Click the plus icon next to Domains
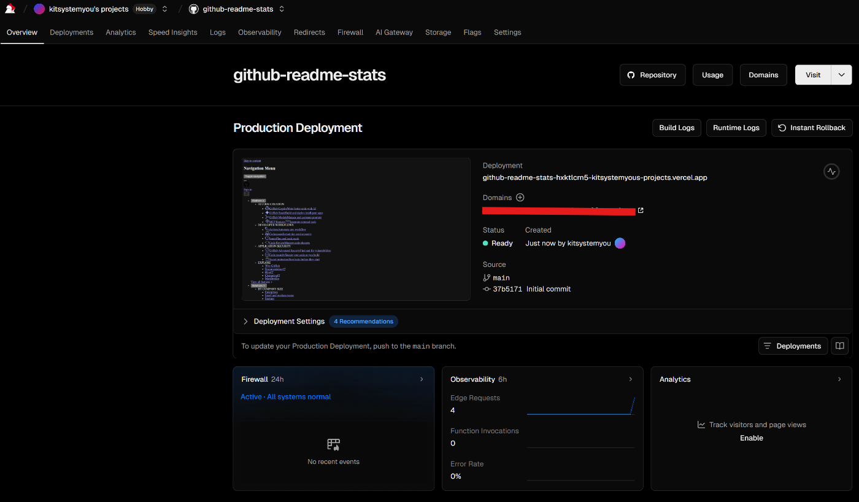859x502 pixels. [x=520, y=198]
